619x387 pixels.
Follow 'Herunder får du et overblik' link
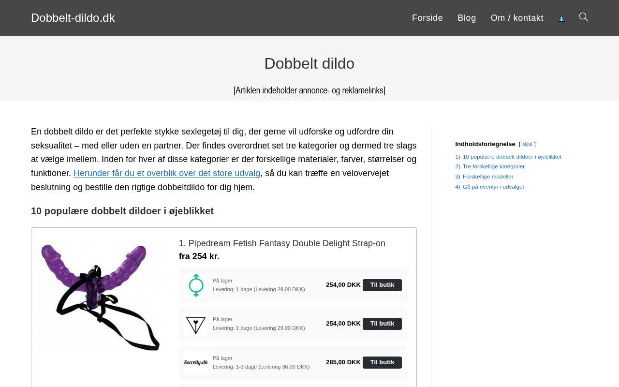(167, 173)
